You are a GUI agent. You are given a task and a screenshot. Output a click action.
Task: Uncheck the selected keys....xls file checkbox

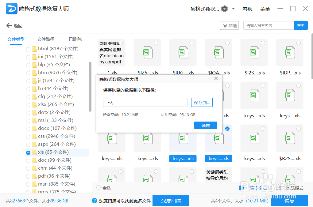point(227,129)
